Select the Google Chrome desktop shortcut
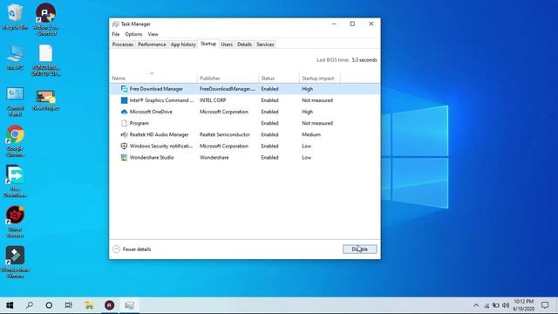The height and width of the screenshot is (314, 558). (x=15, y=141)
